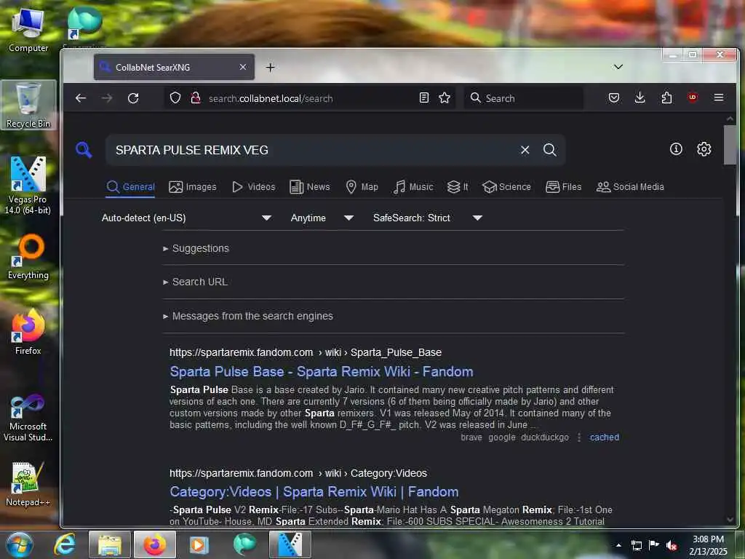Viewport: 745px width, 559px height.
Task: Expand the Suggestions section
Action: point(196,249)
